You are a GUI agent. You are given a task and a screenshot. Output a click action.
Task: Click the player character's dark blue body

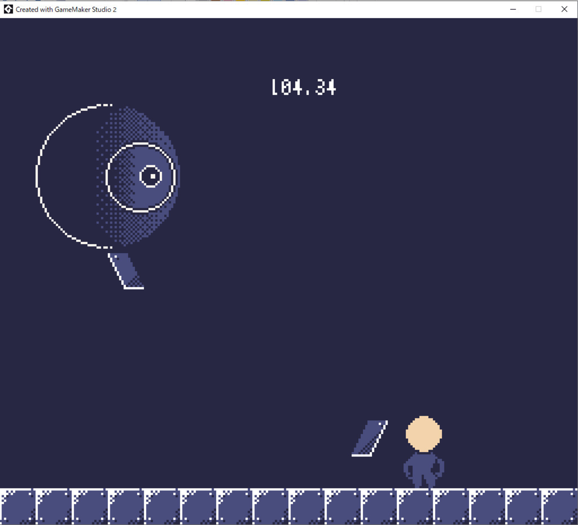(424, 469)
